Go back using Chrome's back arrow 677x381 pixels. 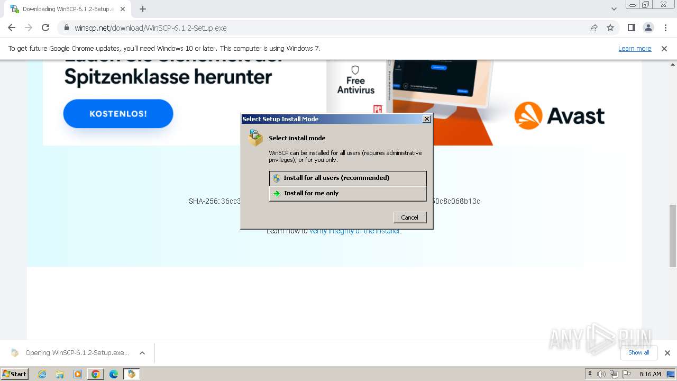click(x=12, y=28)
